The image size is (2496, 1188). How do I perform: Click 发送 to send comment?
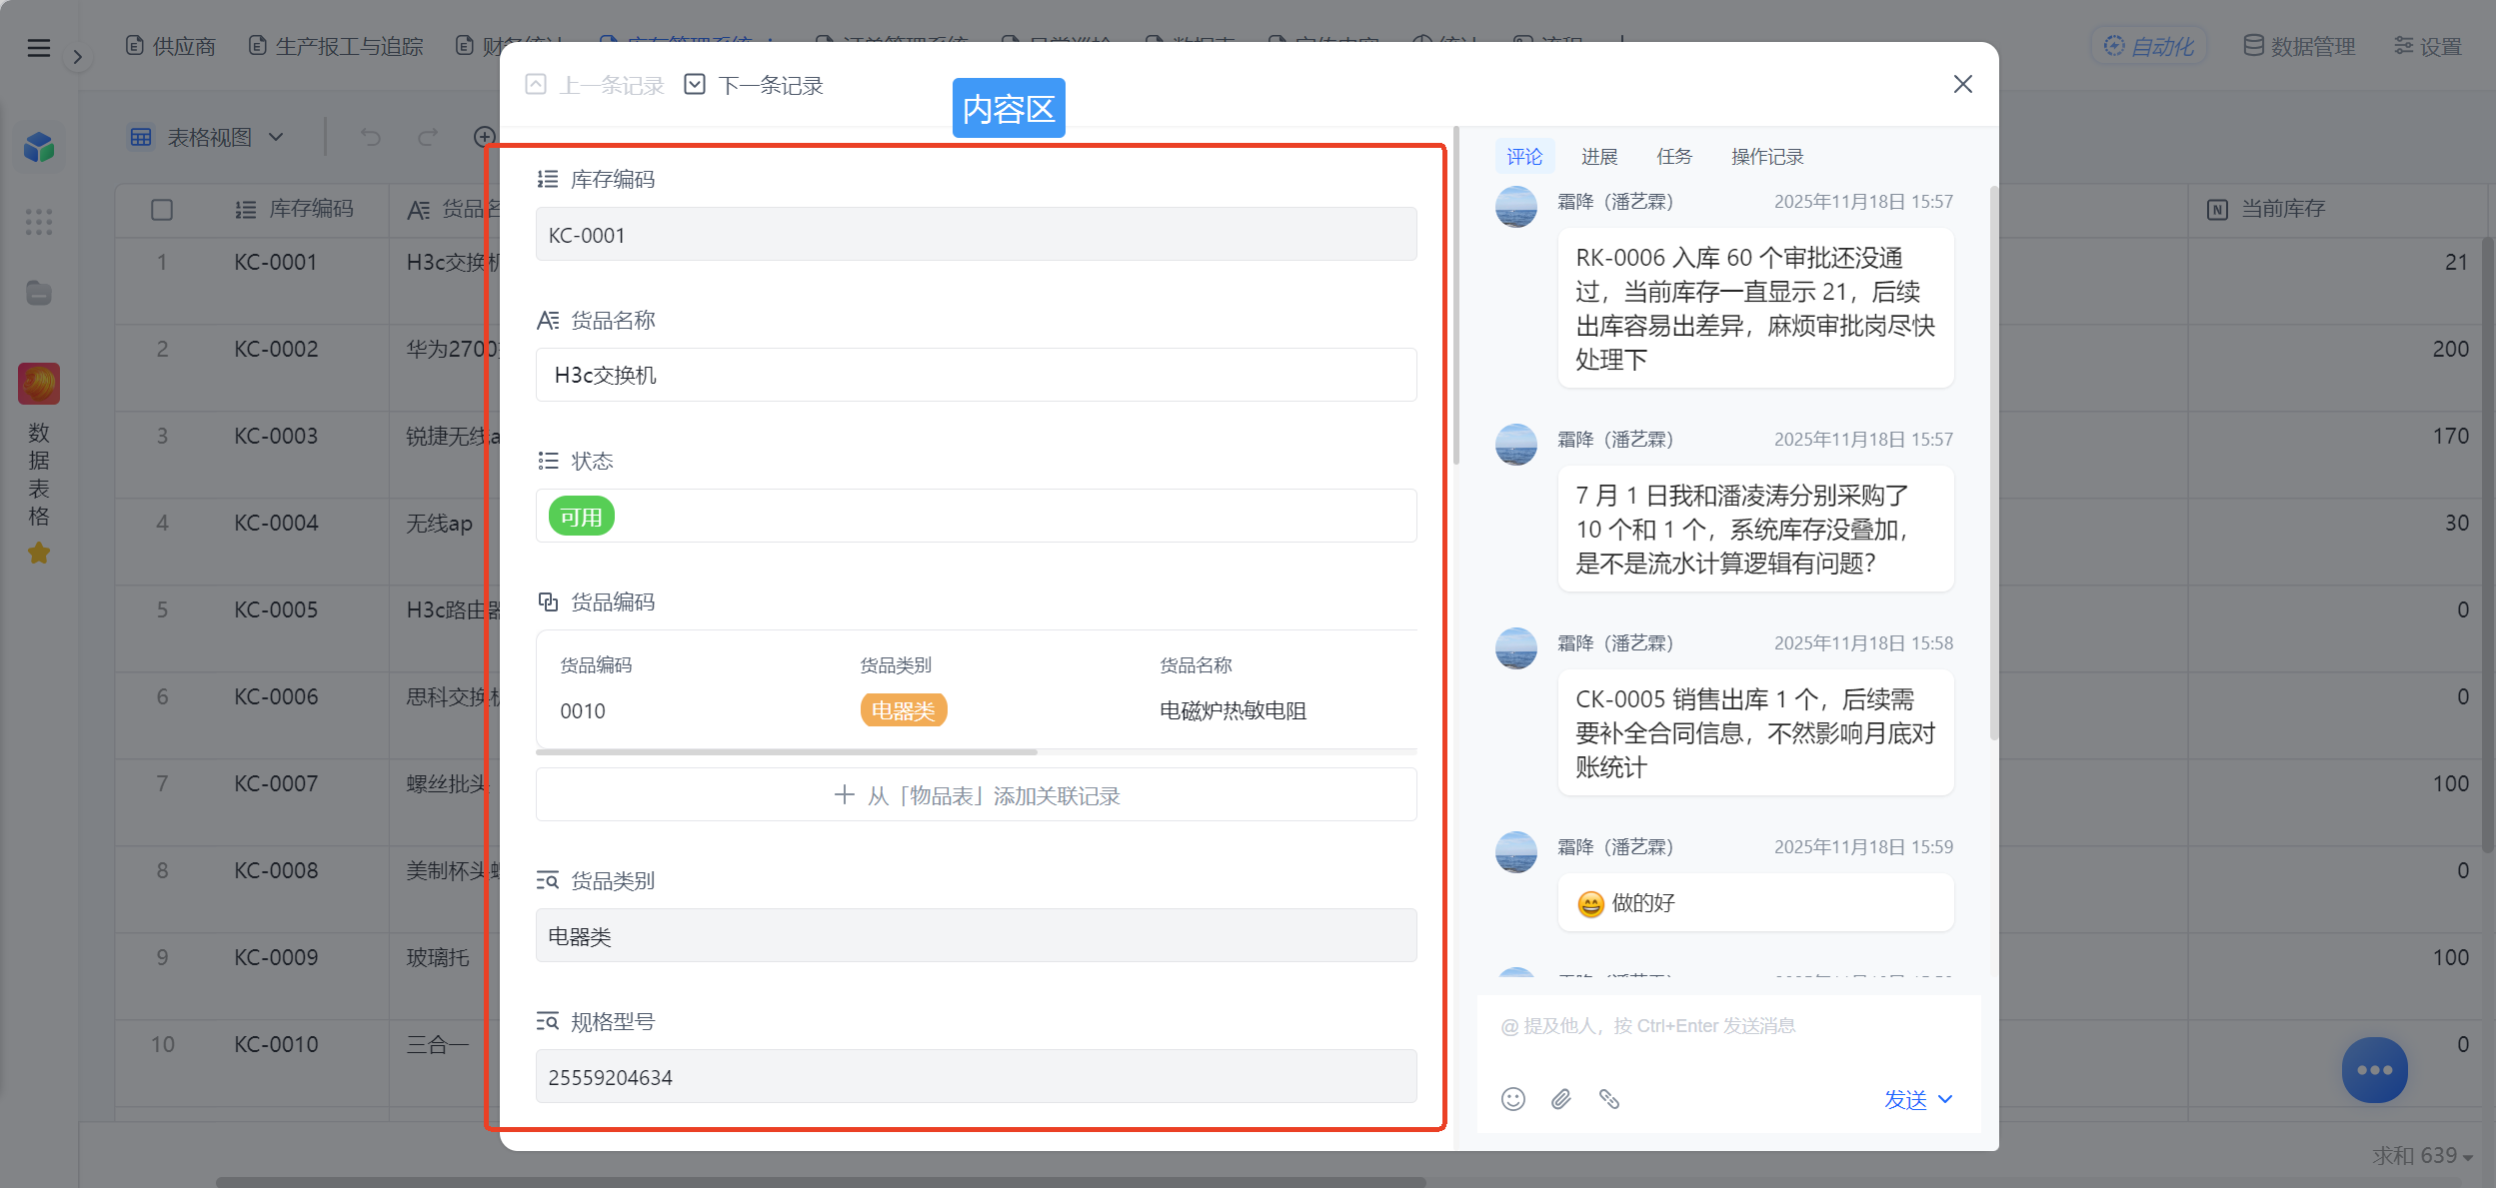1905,1100
